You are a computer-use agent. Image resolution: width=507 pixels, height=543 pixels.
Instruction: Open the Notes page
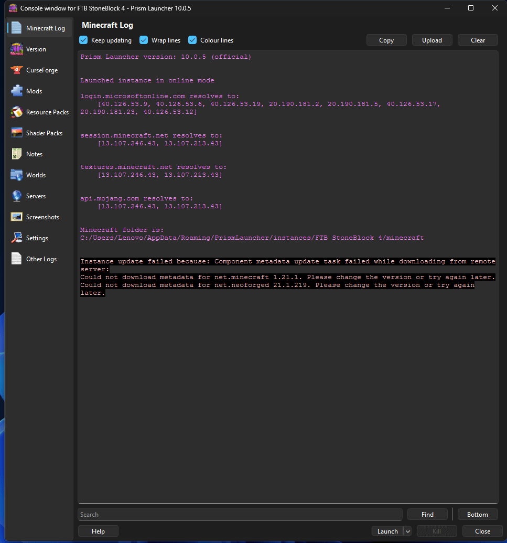tap(34, 154)
